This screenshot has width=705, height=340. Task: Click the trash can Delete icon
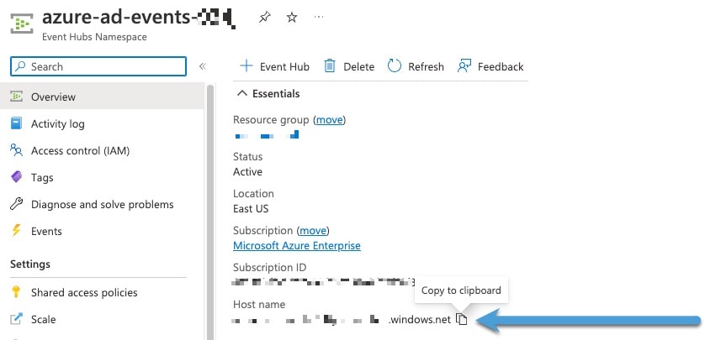pyautogui.click(x=330, y=66)
